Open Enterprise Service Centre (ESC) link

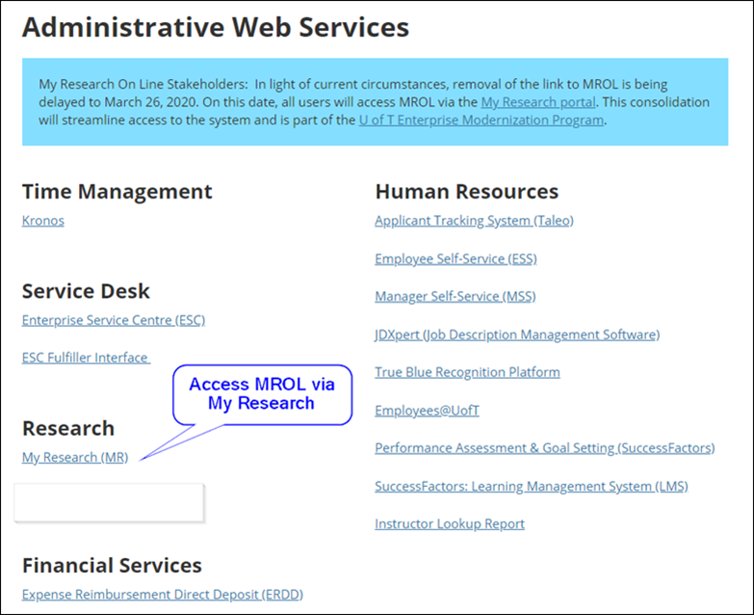pos(114,320)
